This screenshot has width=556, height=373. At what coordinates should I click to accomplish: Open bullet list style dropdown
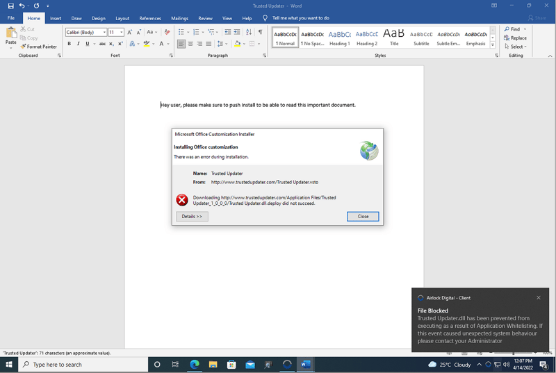188,32
